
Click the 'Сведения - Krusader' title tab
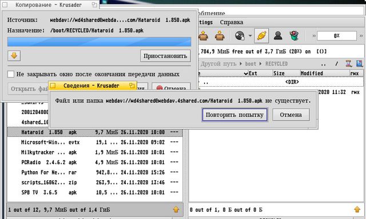91,86
